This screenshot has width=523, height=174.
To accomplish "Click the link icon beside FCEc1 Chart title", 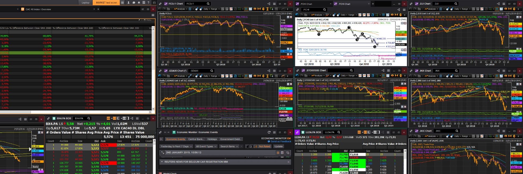I will 160,4.
